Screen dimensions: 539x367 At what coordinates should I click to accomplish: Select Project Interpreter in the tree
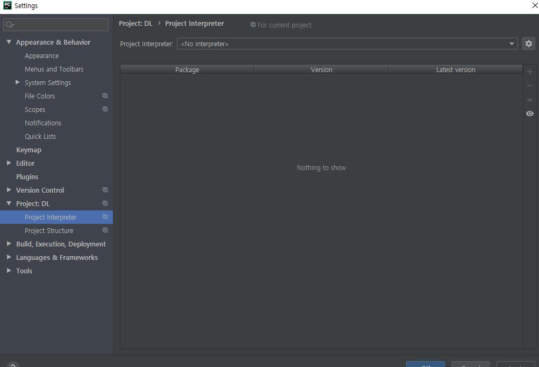51,217
